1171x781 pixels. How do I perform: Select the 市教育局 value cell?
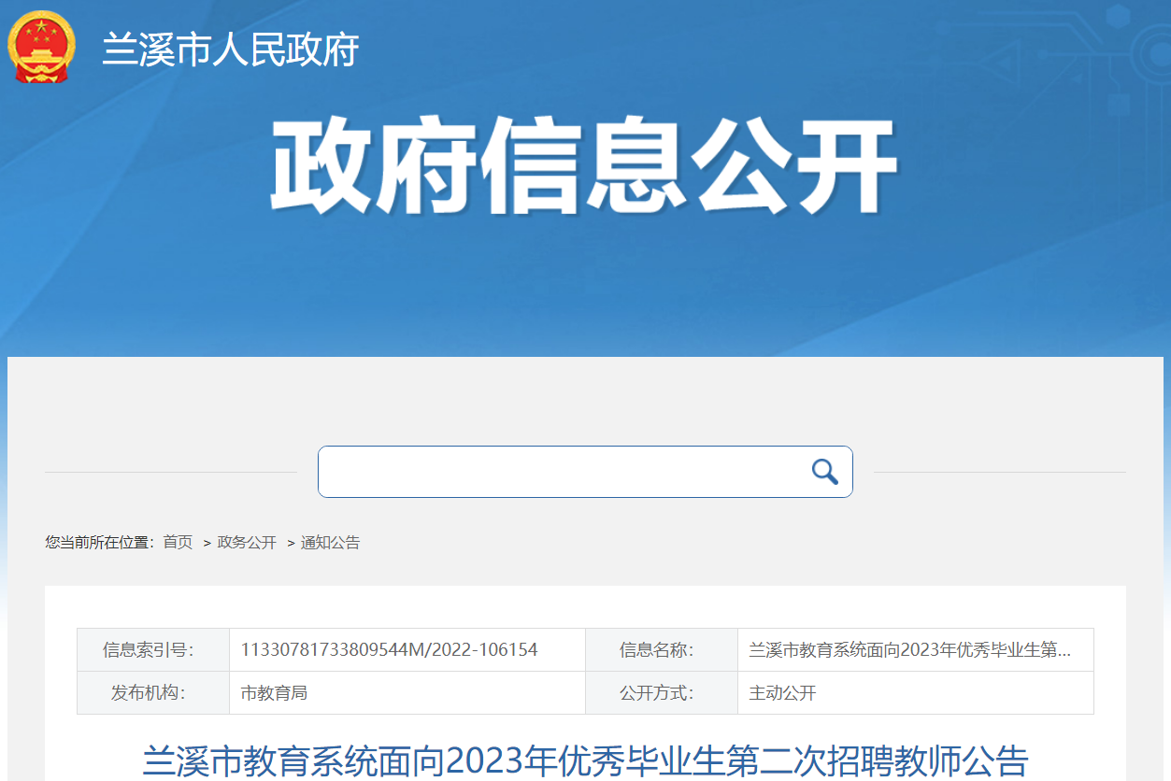(407, 693)
